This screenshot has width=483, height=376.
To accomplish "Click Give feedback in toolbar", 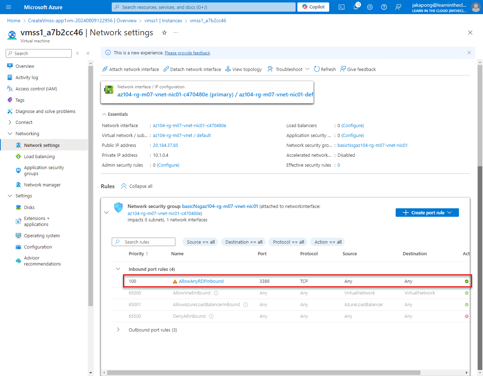I will 358,69.
